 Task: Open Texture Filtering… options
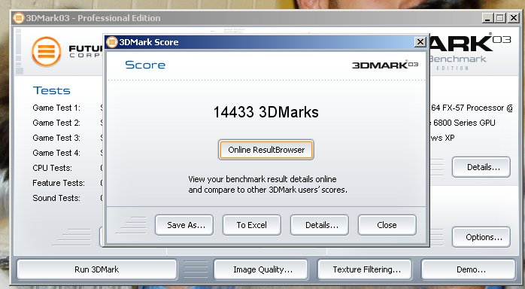pos(365,269)
